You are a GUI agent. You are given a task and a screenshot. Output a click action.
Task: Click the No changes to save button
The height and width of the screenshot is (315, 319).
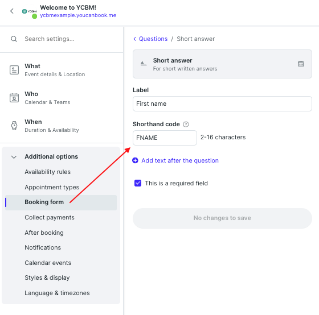click(222, 218)
